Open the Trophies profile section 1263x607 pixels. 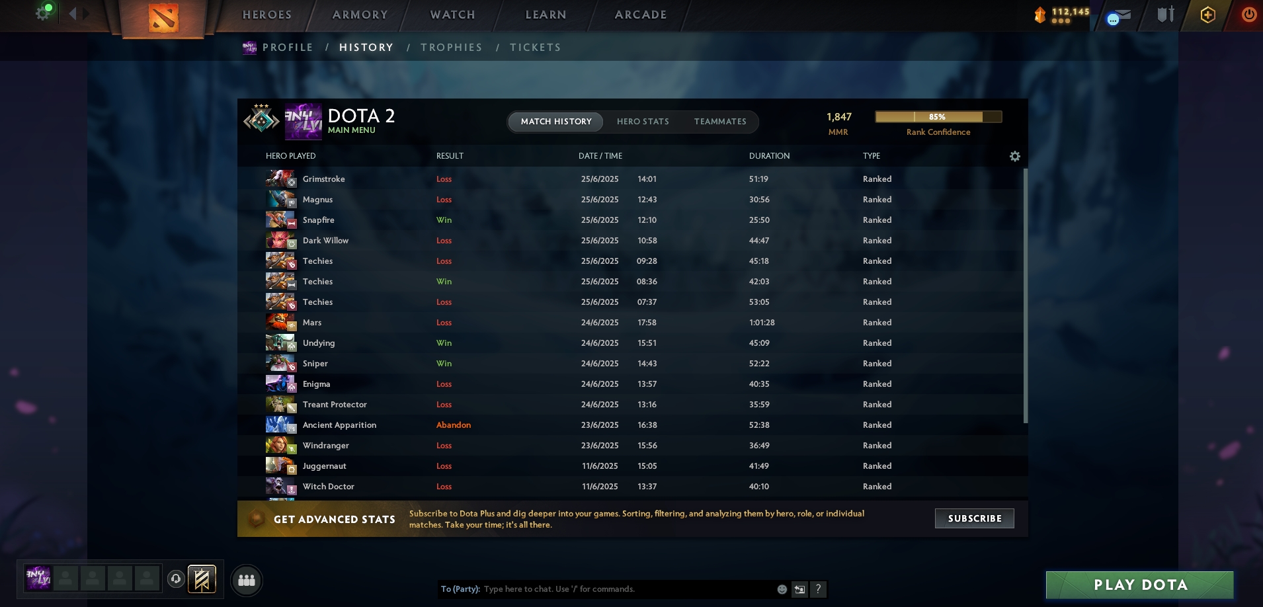click(452, 48)
